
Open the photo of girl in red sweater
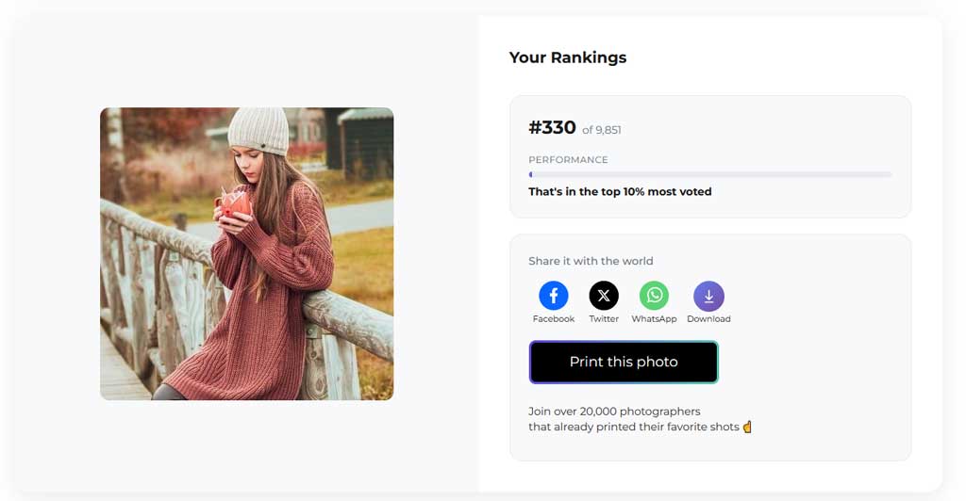tap(247, 254)
